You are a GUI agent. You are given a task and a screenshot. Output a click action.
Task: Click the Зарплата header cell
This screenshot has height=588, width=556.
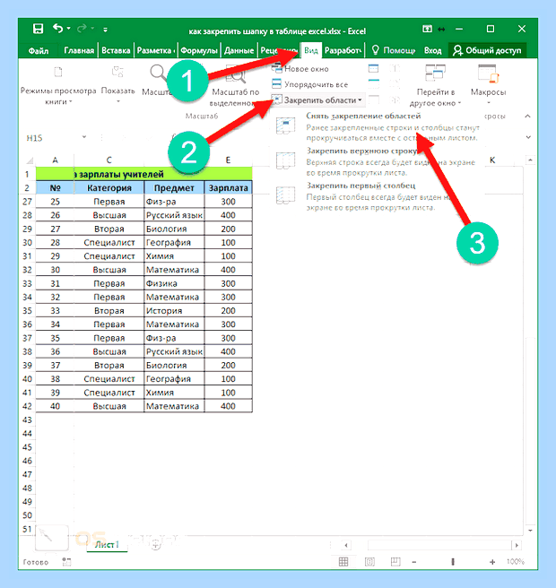(228, 188)
